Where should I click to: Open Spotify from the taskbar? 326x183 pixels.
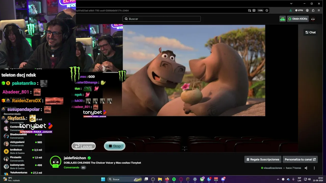174,179
